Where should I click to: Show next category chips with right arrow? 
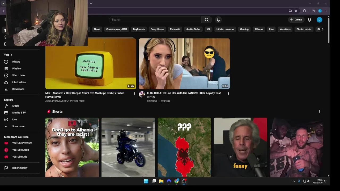pyautogui.click(x=322, y=29)
